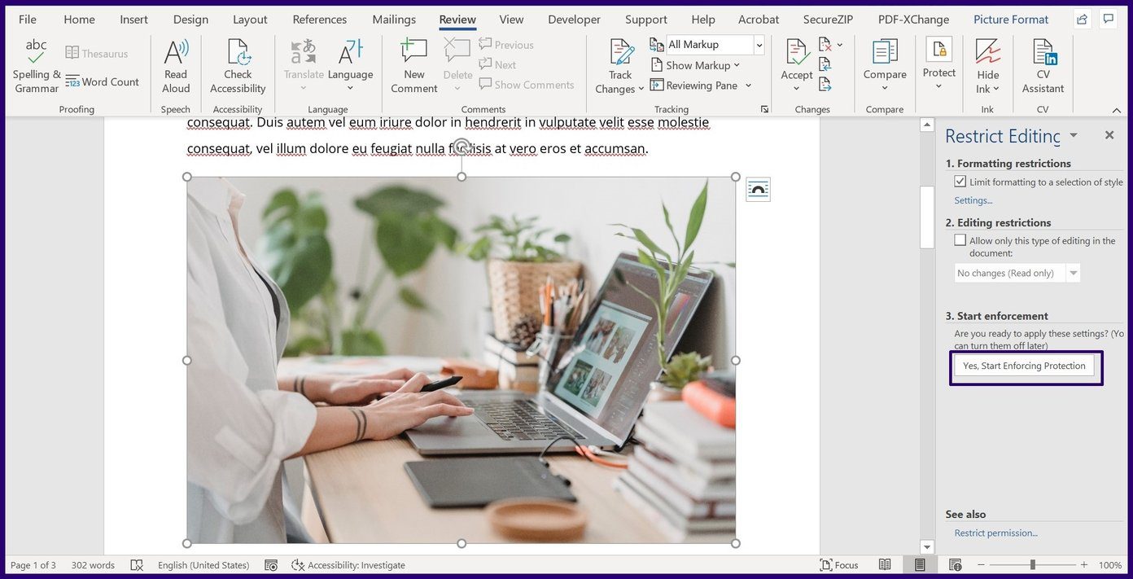
Task: Open the Restrict permission link
Action: (995, 533)
